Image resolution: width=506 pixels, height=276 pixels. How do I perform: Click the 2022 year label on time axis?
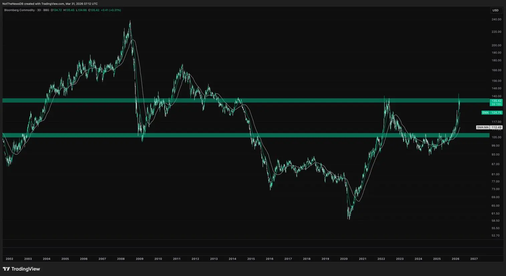coord(381,259)
